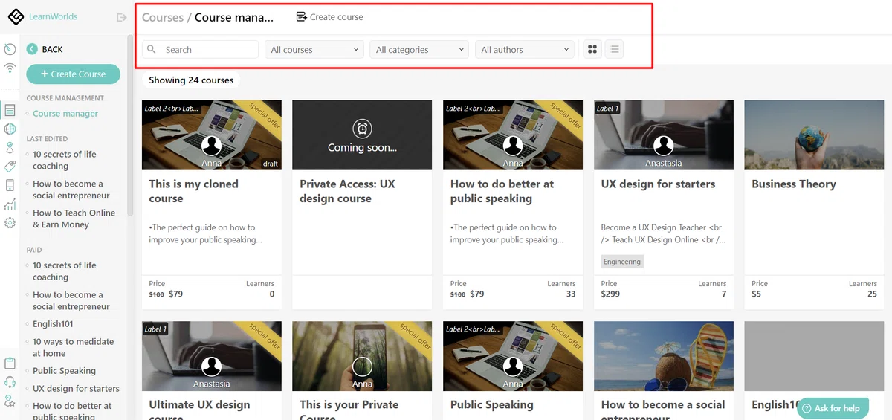
Task: Click the course Search field
Action: click(200, 50)
